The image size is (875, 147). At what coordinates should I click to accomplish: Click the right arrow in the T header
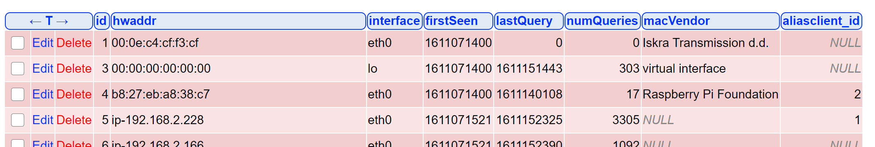(62, 21)
